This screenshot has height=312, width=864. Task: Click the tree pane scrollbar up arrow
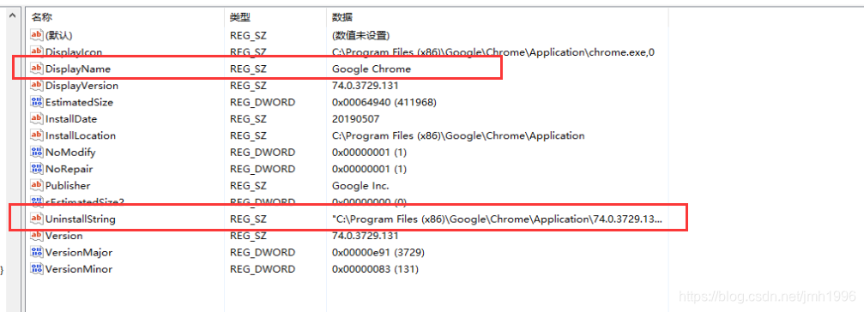coord(11,17)
